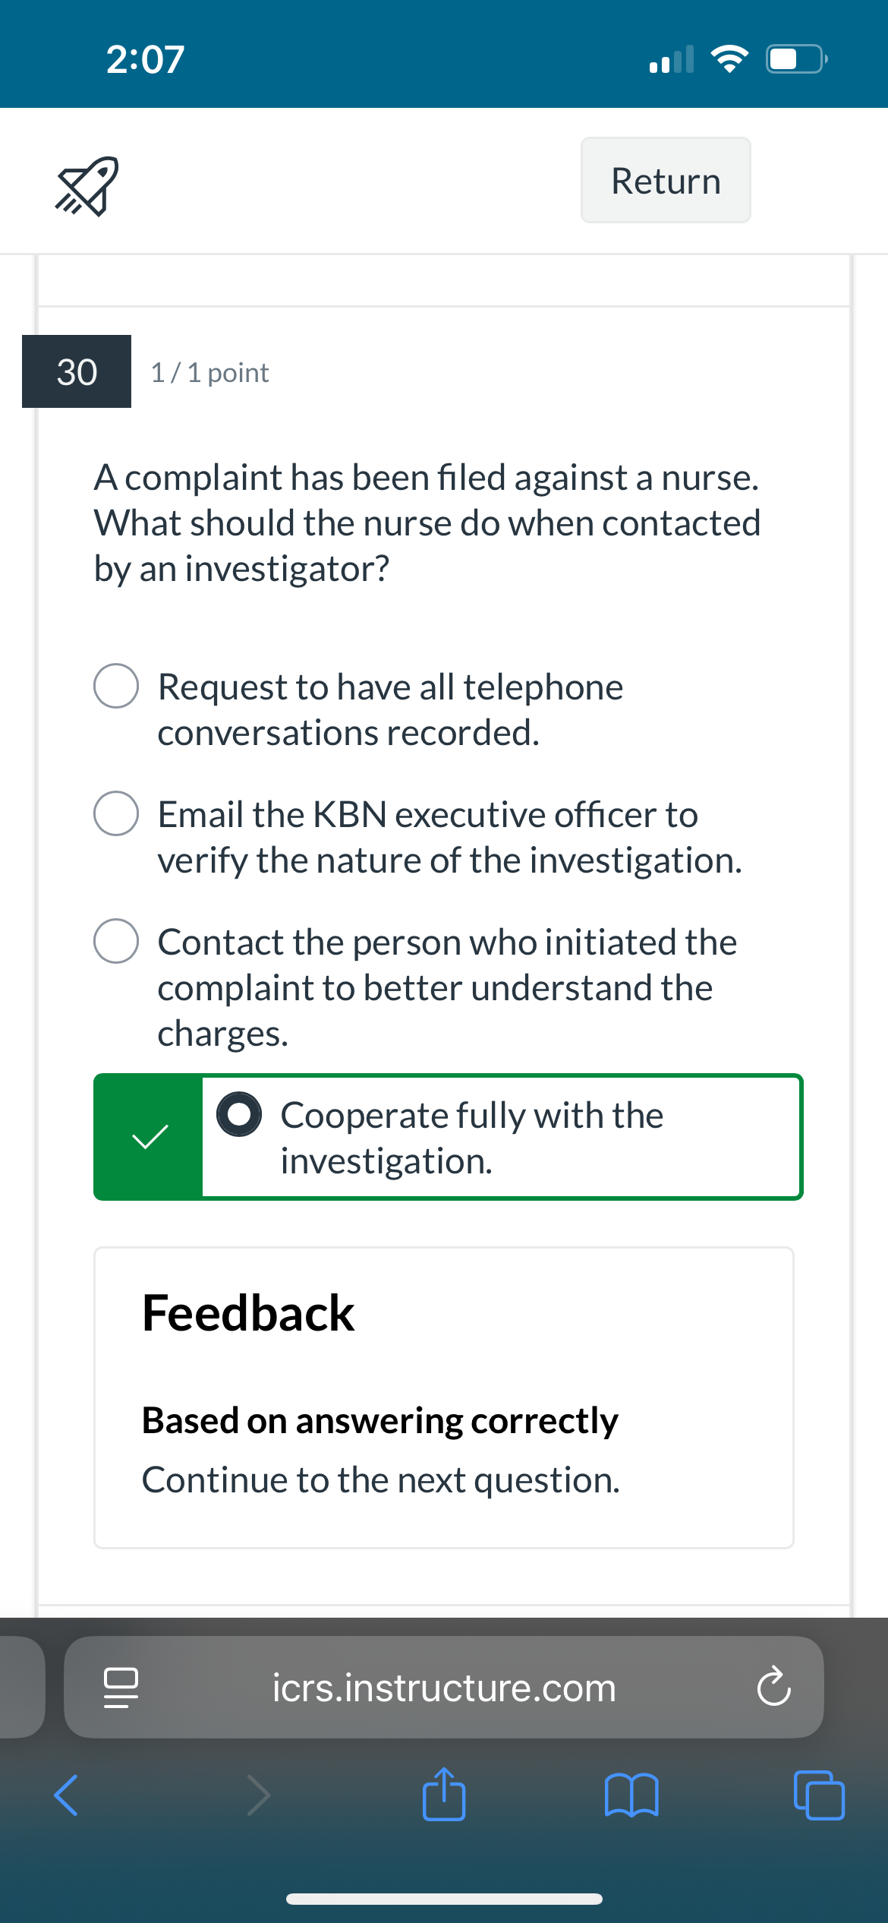
Task: Tap the battery indicator in status bar
Action: point(796,58)
